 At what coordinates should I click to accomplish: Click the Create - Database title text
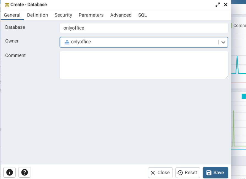coord(29,5)
